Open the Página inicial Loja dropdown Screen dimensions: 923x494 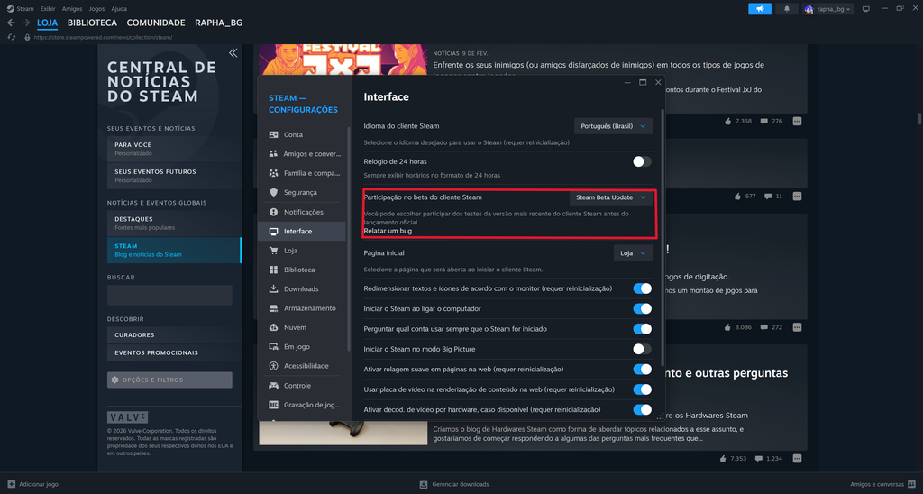633,253
